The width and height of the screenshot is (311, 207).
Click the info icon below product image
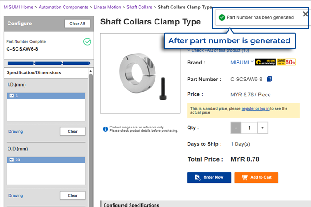pyautogui.click(x=105, y=128)
